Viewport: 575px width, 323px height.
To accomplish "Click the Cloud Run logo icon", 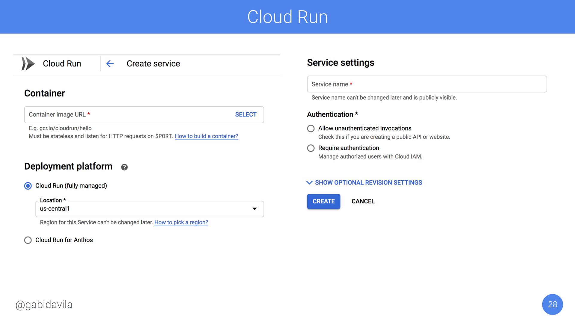I will (x=28, y=64).
